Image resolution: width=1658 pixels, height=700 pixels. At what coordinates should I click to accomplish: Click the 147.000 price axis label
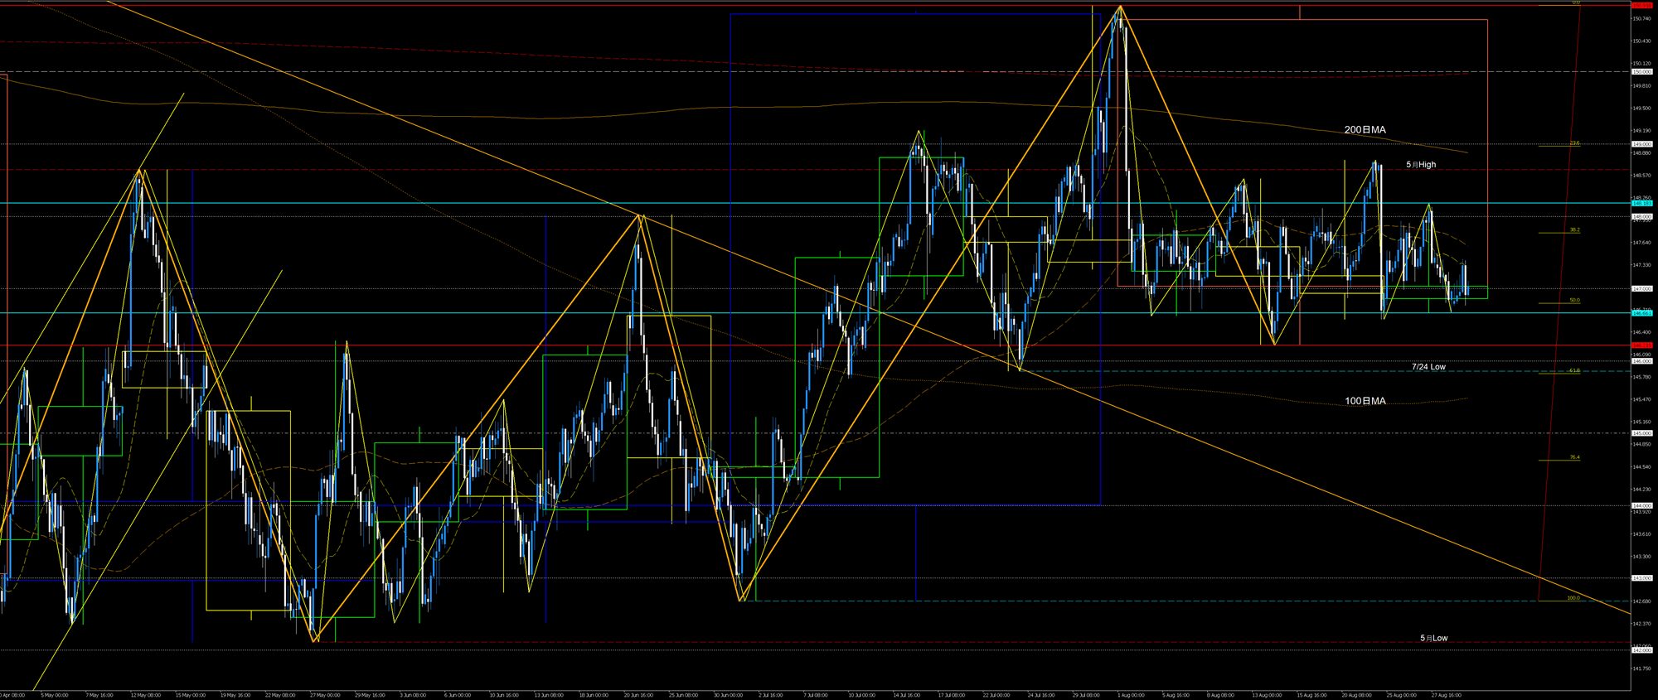[1641, 288]
